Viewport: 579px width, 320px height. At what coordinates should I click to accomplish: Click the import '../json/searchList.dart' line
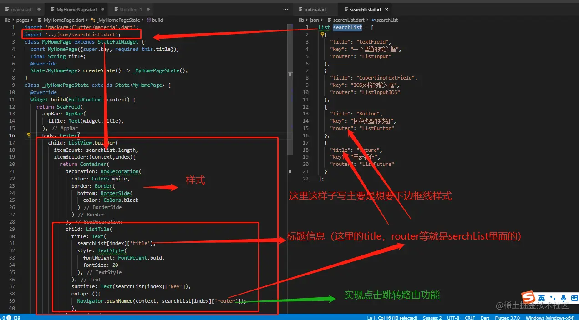pos(73,35)
